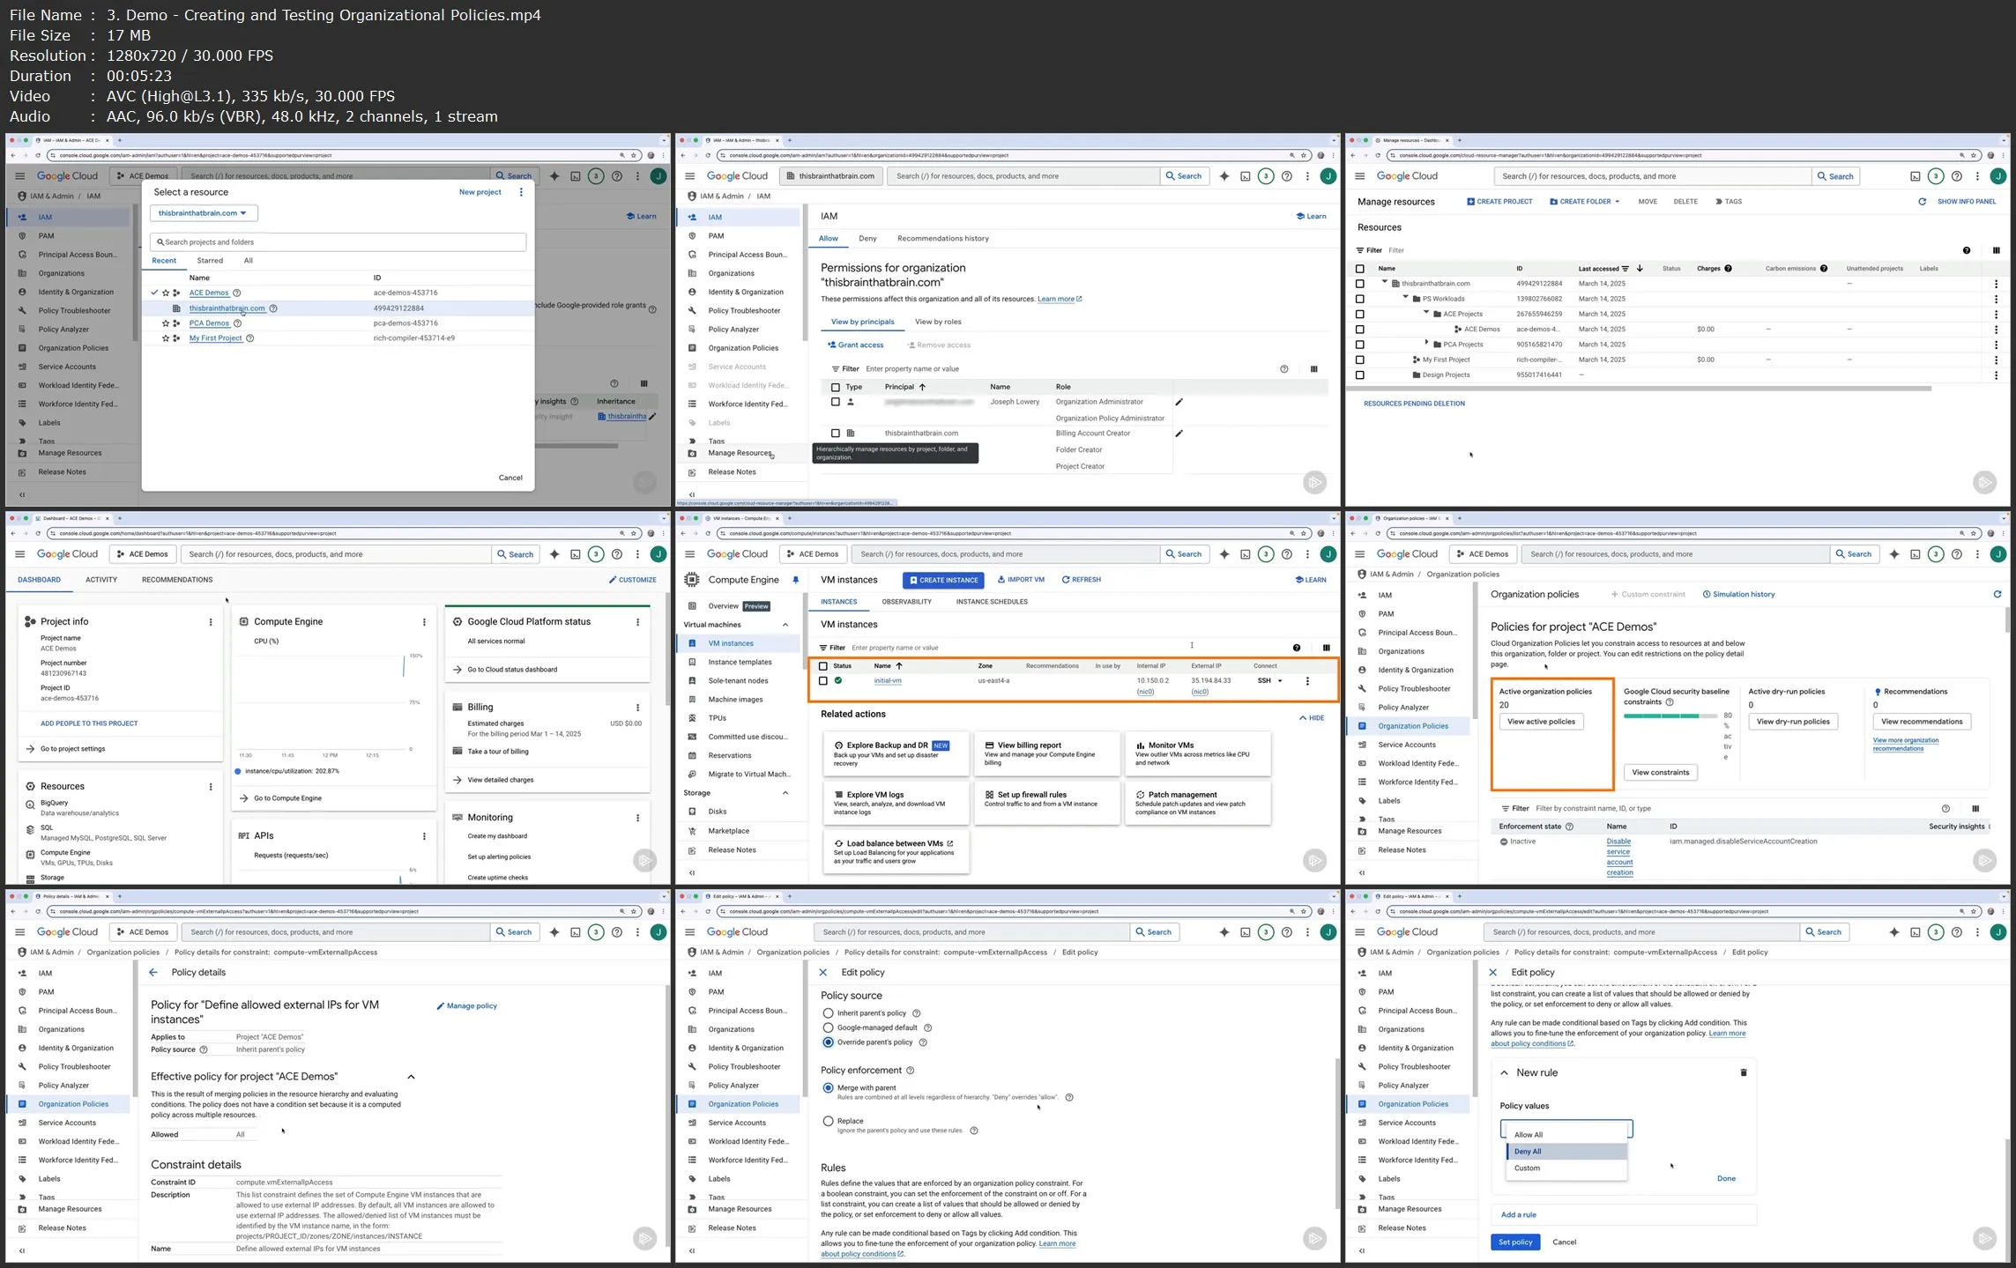Choose Deny All in the Policy values list
Viewport: 2016px width, 1268px height.
coord(1566,1152)
